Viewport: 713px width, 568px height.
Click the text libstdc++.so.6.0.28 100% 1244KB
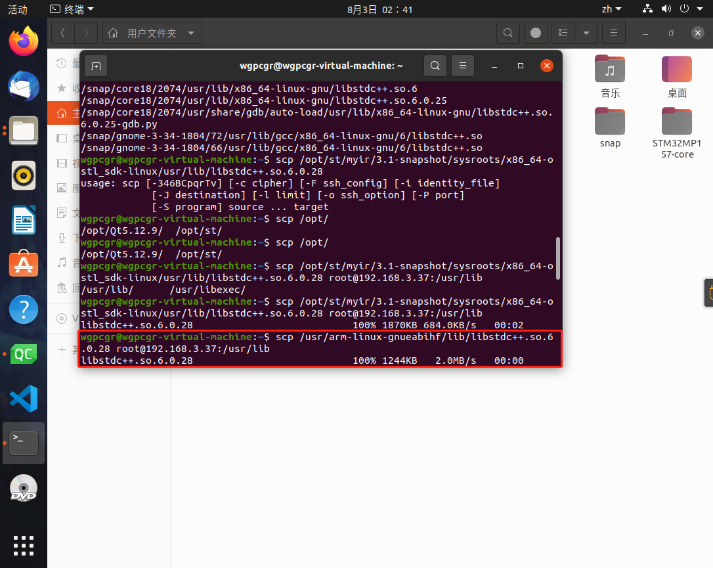249,360
